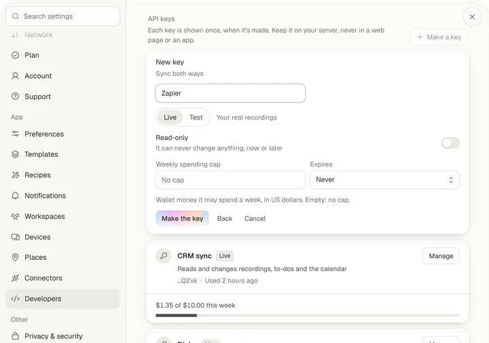Click the Templates layers icon
The image size is (489, 343).
click(15, 154)
